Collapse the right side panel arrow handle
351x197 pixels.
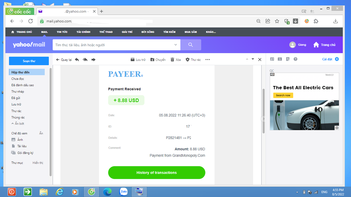(x=264, y=119)
